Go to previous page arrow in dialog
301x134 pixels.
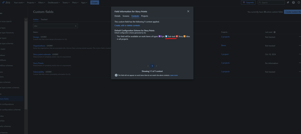(148, 66)
